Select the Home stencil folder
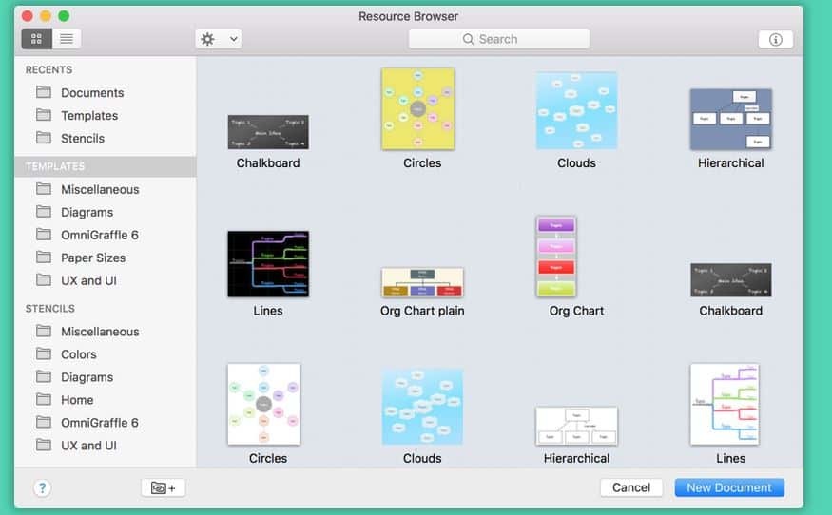The width and height of the screenshot is (832, 515). click(77, 400)
